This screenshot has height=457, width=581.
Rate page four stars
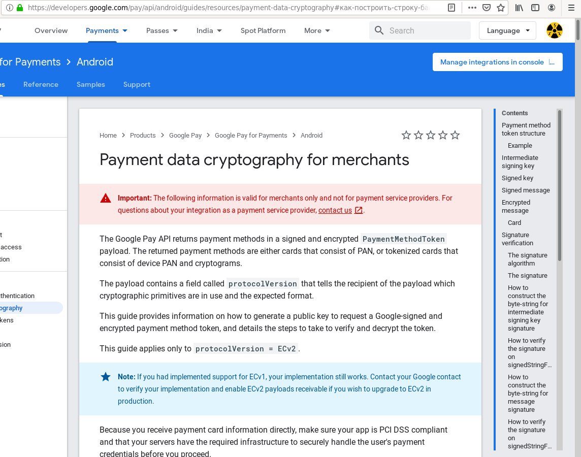(443, 135)
